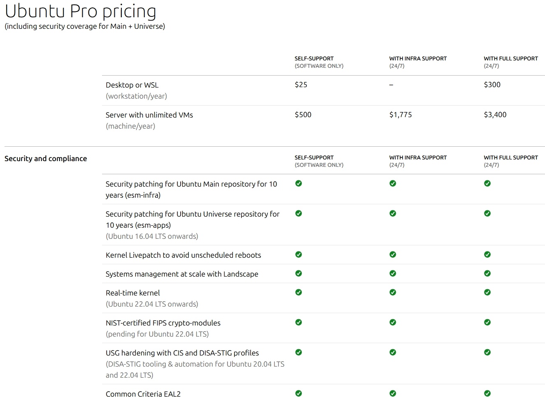Click Full Support checkmark for esm-infra security patching
This screenshot has height=397, width=545.
pos(487,183)
